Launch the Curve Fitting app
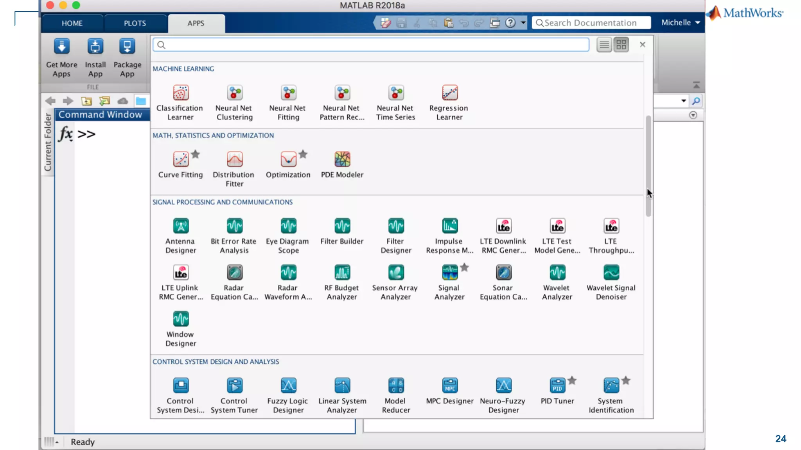The height and width of the screenshot is (450, 801). (180, 164)
